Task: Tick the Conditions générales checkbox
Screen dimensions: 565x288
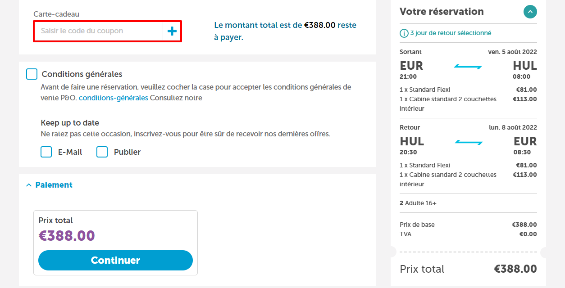Action: pyautogui.click(x=32, y=74)
